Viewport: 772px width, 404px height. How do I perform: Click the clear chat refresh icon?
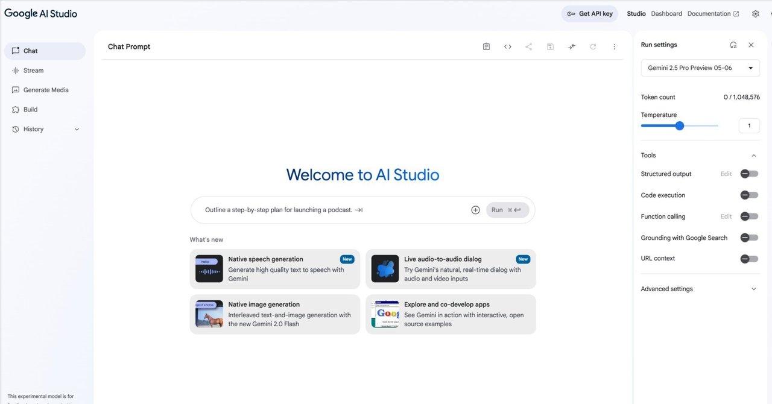coord(593,46)
